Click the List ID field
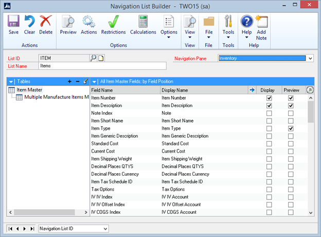321x237 pixels. tap(64, 58)
